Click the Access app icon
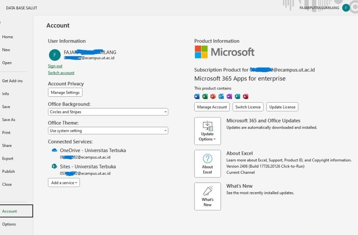This screenshot has width=358, height=235. coord(246,97)
